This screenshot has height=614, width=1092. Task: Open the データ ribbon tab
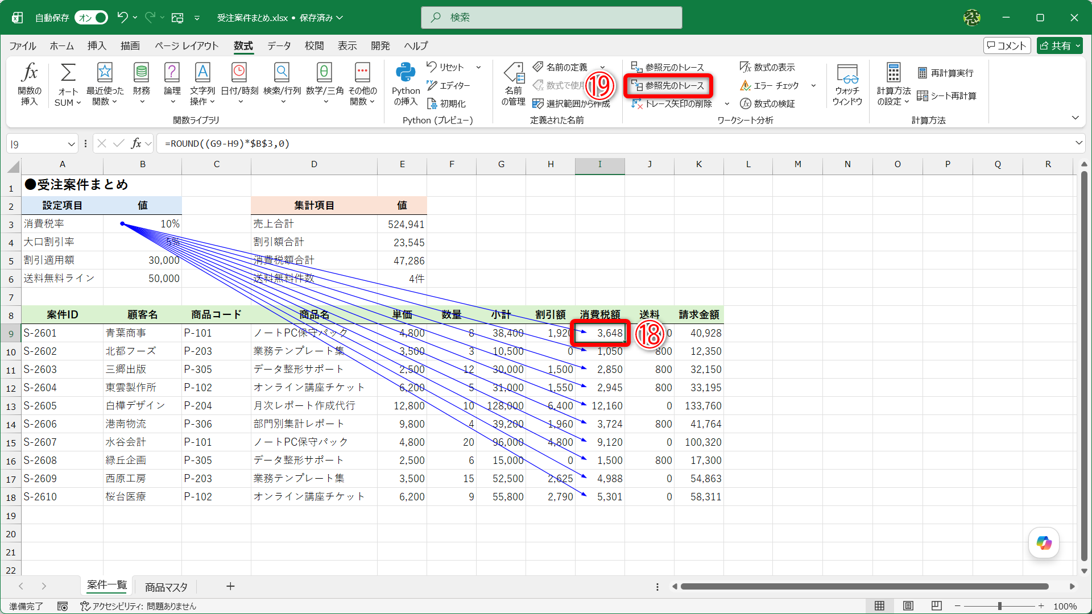(279, 45)
